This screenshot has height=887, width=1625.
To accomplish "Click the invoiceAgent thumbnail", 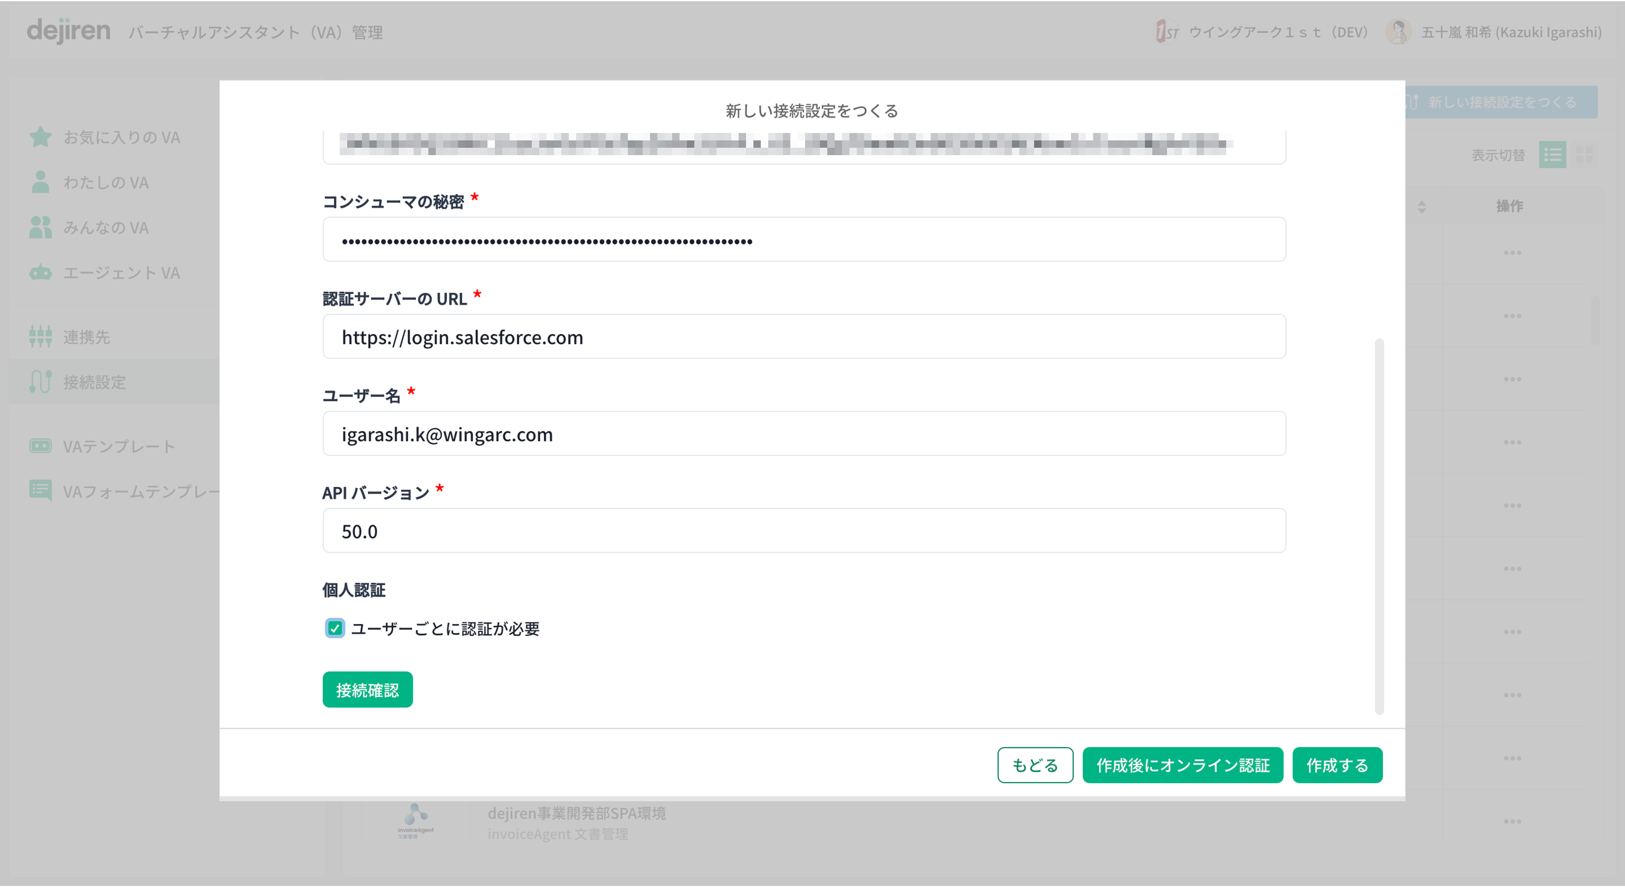I will pos(416,821).
